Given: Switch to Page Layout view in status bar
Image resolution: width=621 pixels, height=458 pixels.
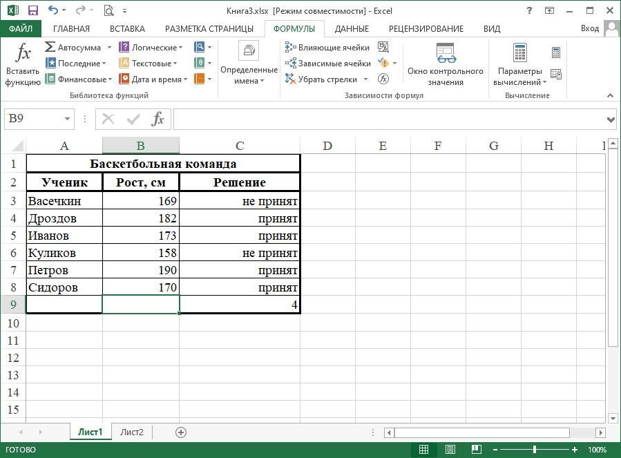Looking at the screenshot, I should (x=450, y=450).
